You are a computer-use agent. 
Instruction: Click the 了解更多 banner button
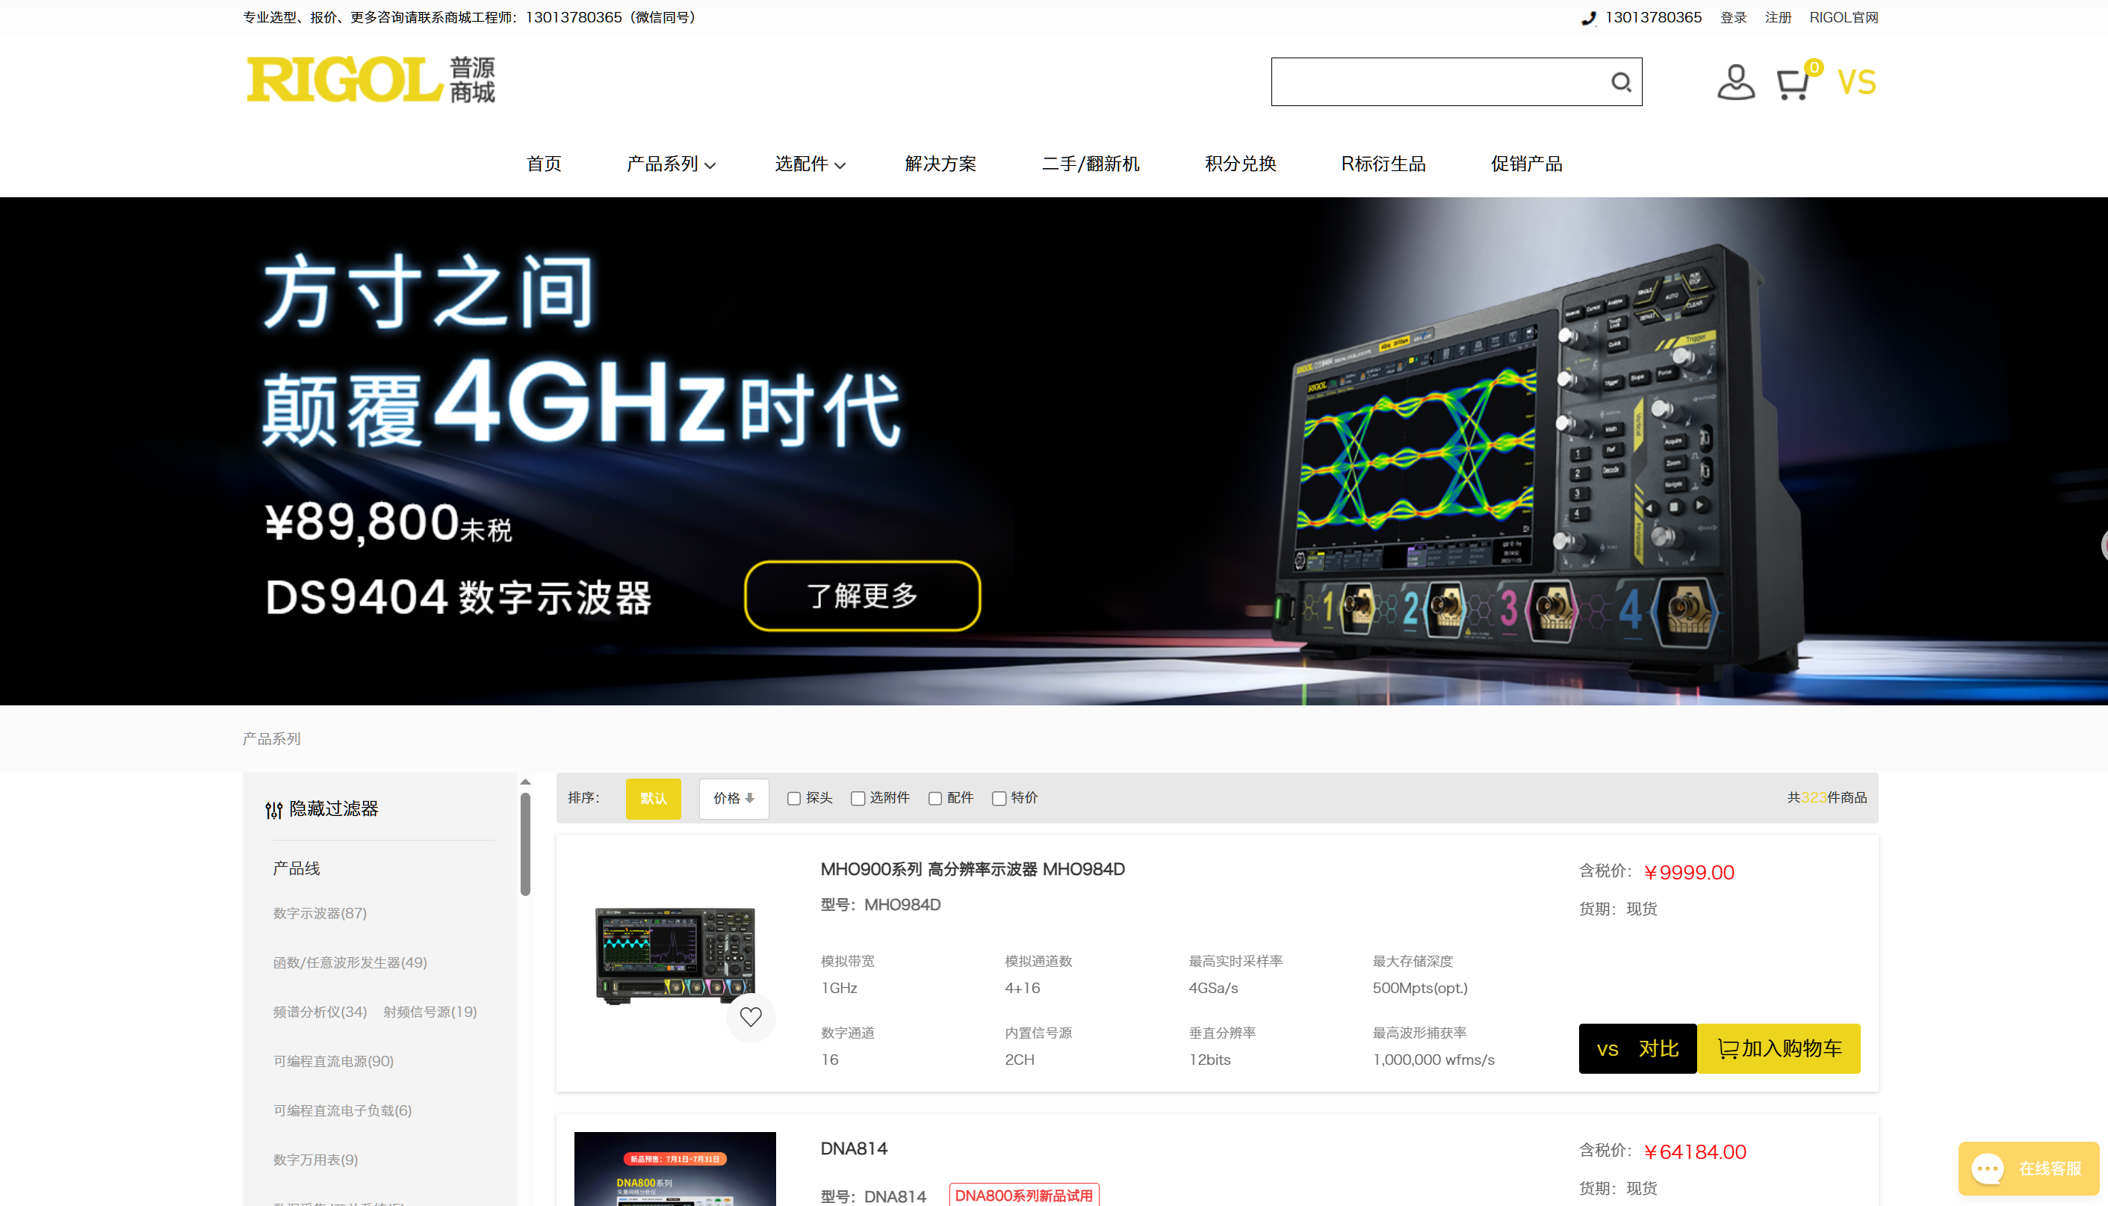[862, 596]
